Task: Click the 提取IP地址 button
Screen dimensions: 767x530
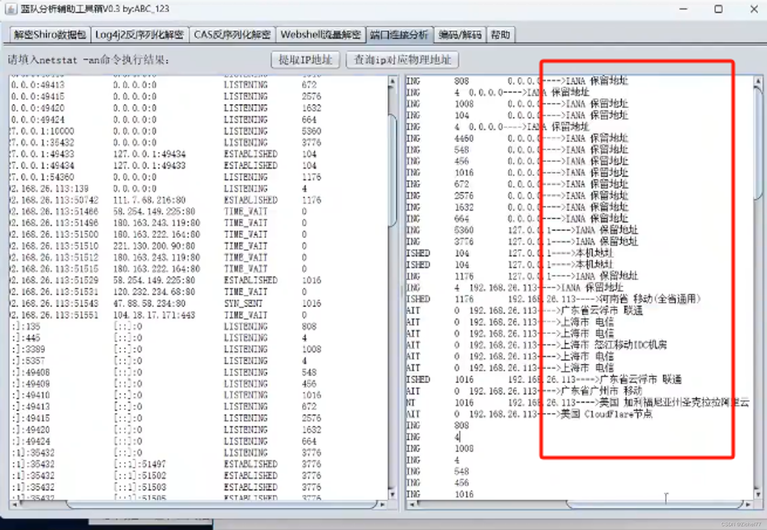Action: point(305,60)
